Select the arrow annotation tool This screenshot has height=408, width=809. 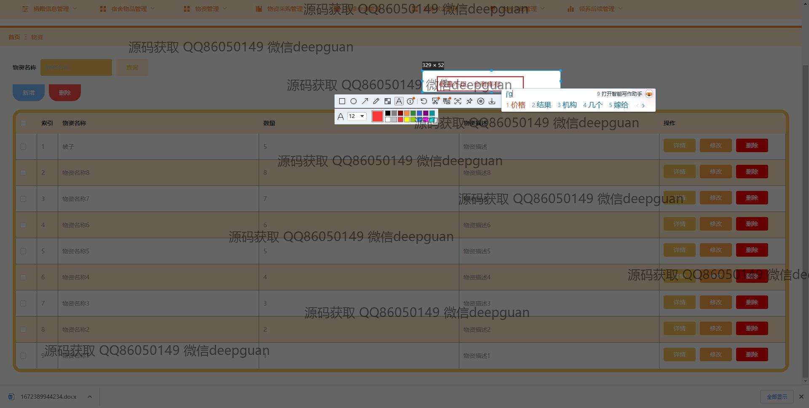(365, 101)
